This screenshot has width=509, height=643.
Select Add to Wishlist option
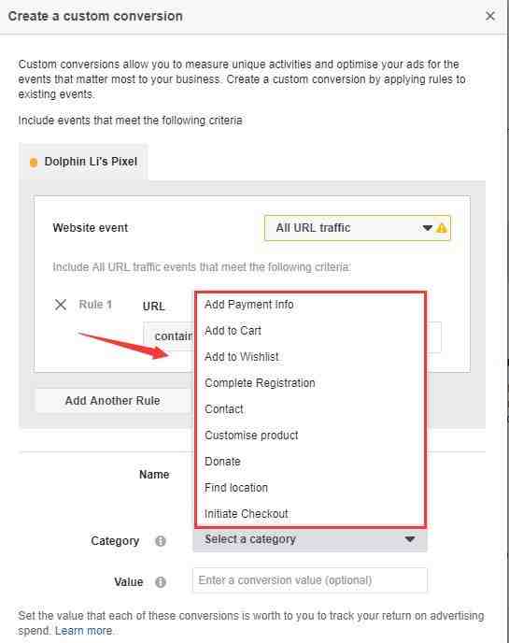pyautogui.click(x=242, y=357)
